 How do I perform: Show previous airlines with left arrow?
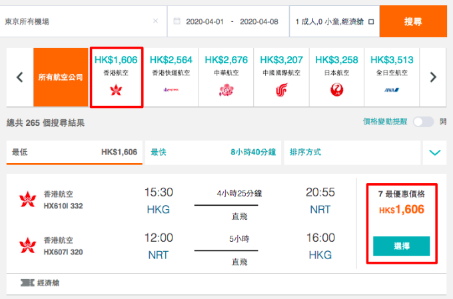[x=19, y=77]
